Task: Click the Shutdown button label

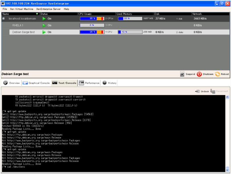Action: pyautogui.click(x=208, y=74)
